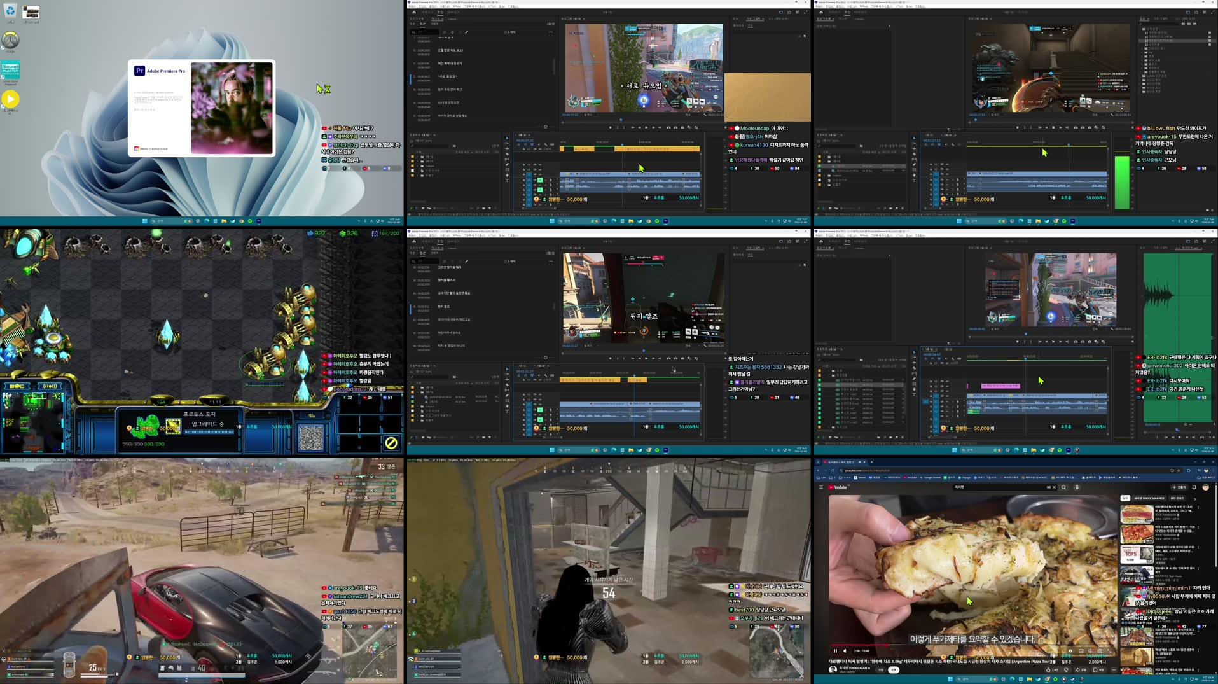Open the captions panel overflow menu
Image resolution: width=1218 pixels, height=684 pixels.
(x=551, y=32)
